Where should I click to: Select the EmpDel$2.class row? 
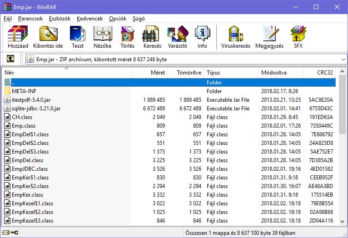(x=170, y=143)
